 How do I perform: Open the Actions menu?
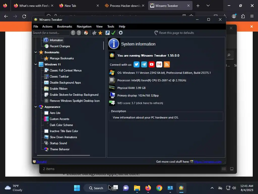click(47, 27)
